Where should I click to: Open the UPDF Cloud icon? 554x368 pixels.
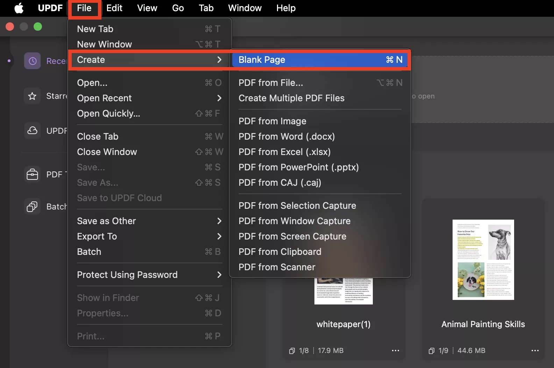[x=32, y=131]
